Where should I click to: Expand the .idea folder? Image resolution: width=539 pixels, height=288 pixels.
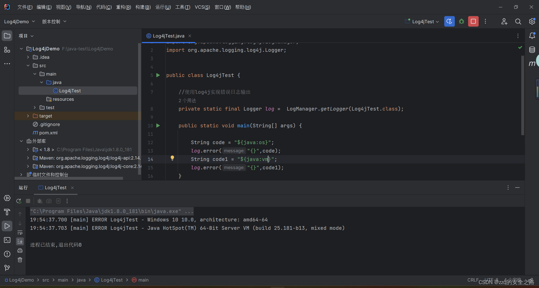28,57
